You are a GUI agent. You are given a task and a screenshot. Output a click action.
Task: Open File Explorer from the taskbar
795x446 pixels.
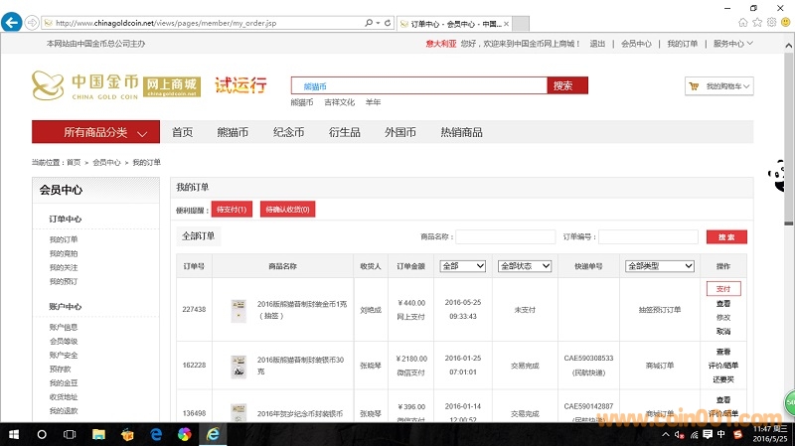click(x=99, y=434)
